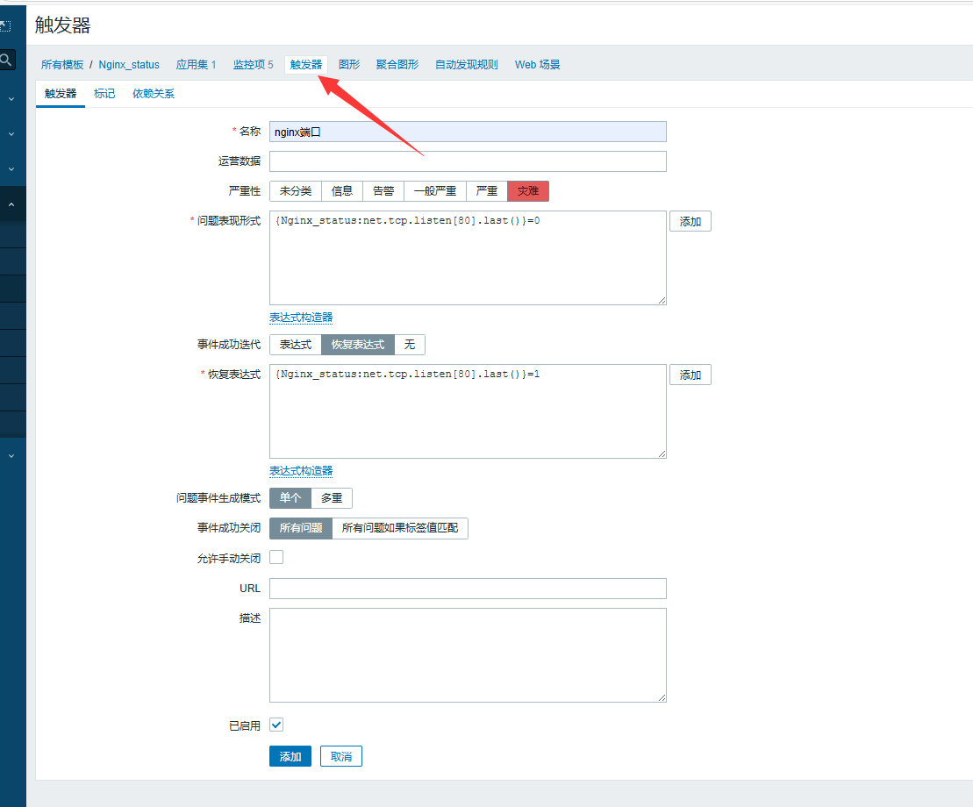This screenshot has width=973, height=807.
Task: Click the 描述 textarea
Action: pos(468,655)
